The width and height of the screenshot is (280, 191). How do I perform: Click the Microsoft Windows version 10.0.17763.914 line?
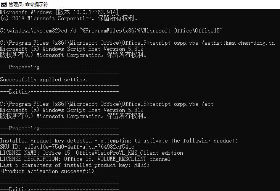[59, 12]
